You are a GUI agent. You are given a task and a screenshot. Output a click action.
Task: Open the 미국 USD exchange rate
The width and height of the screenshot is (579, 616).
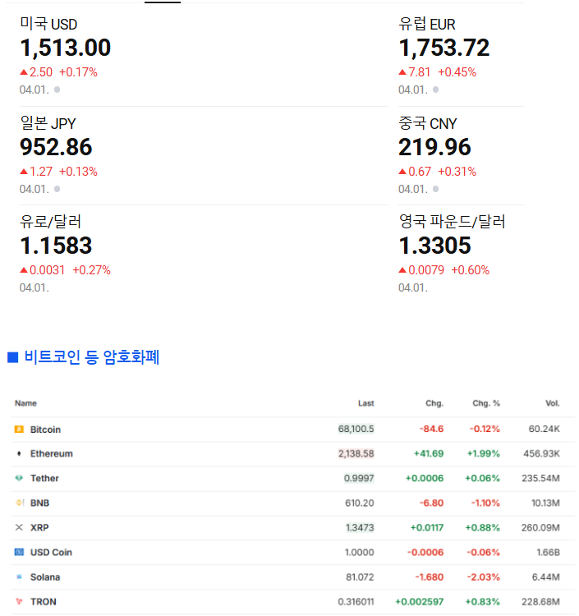coord(66,48)
